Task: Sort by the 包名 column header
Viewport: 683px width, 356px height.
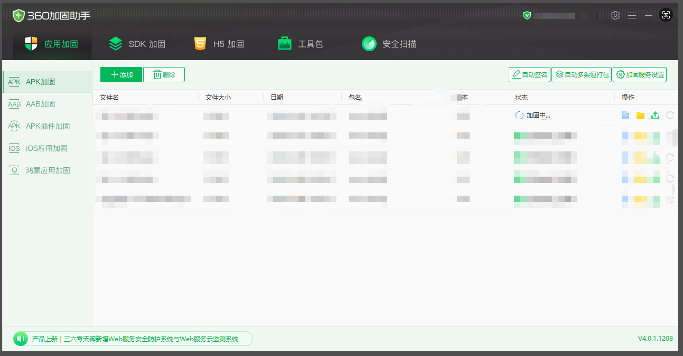Action: [355, 98]
